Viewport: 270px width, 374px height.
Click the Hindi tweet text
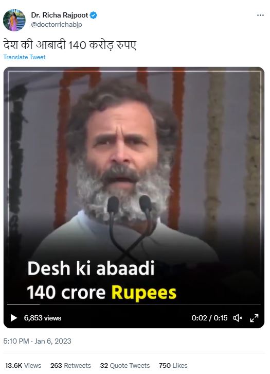coord(70,45)
